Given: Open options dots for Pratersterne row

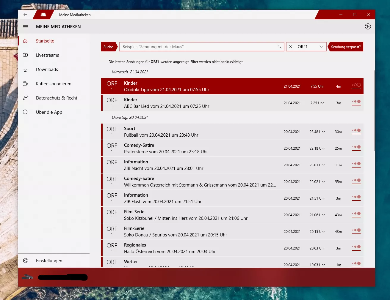Looking at the screenshot, I should tap(356, 148).
